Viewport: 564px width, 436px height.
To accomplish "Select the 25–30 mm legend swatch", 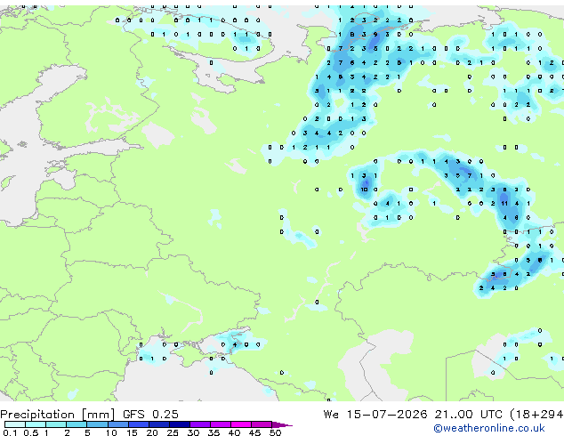I will tap(179, 424).
